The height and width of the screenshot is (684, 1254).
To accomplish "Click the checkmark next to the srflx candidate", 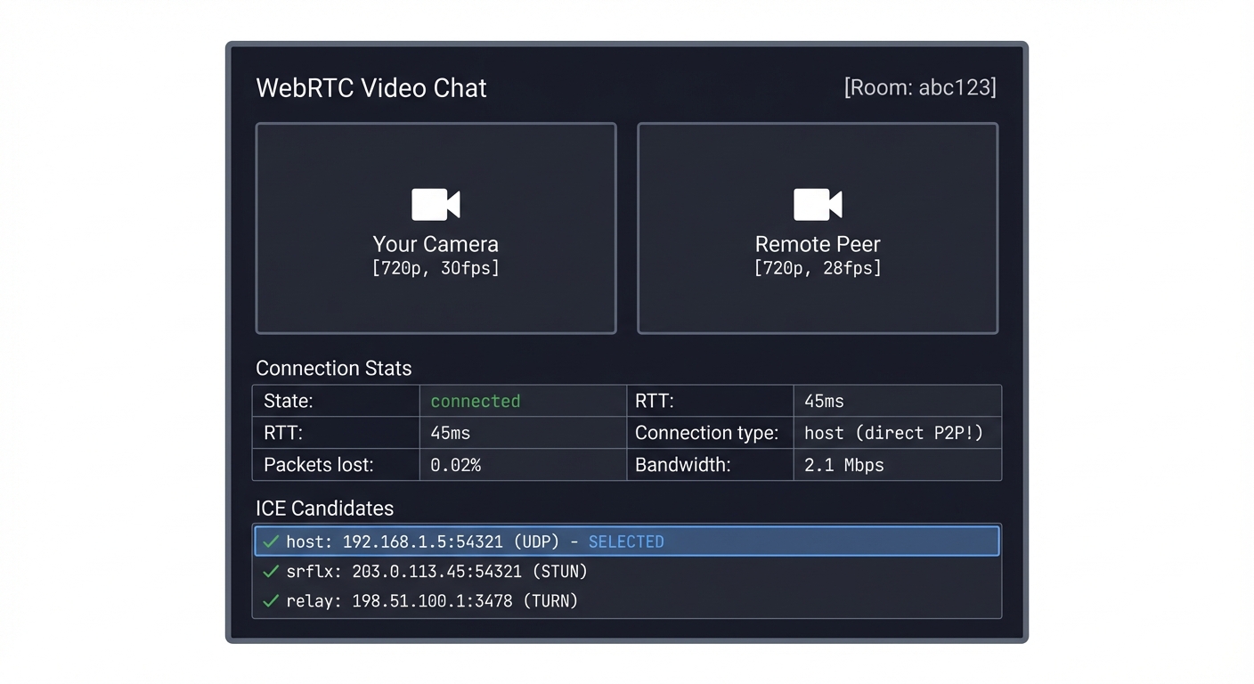I will pos(270,571).
